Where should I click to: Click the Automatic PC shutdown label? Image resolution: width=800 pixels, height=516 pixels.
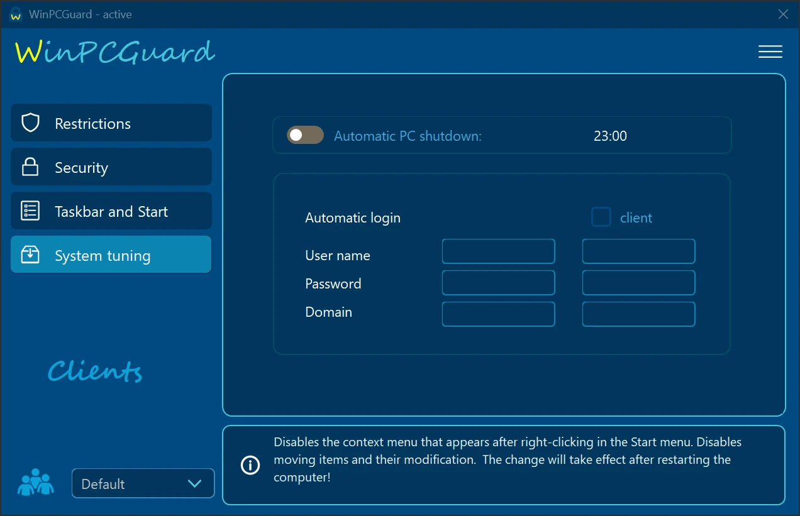coord(408,136)
